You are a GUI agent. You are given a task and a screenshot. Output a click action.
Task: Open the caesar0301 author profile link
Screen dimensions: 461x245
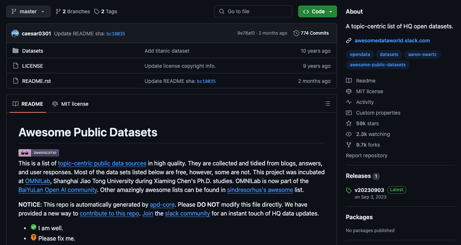(36, 33)
